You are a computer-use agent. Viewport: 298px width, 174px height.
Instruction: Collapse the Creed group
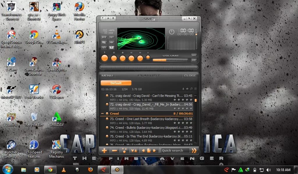pos(102,114)
